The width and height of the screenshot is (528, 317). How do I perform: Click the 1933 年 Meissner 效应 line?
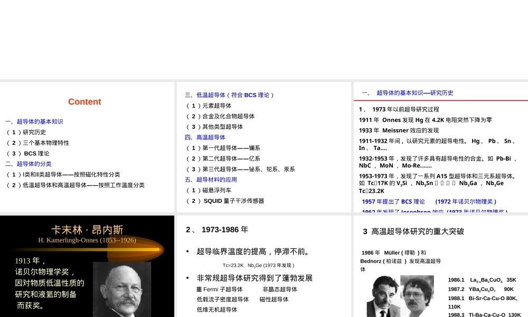click(x=399, y=130)
